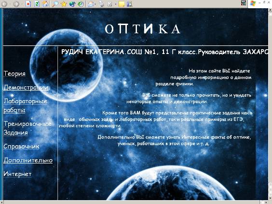Image resolution: width=272 pixels, height=204 pixels.
Task: Stop page loading with red X icon
Action: (28, 4)
